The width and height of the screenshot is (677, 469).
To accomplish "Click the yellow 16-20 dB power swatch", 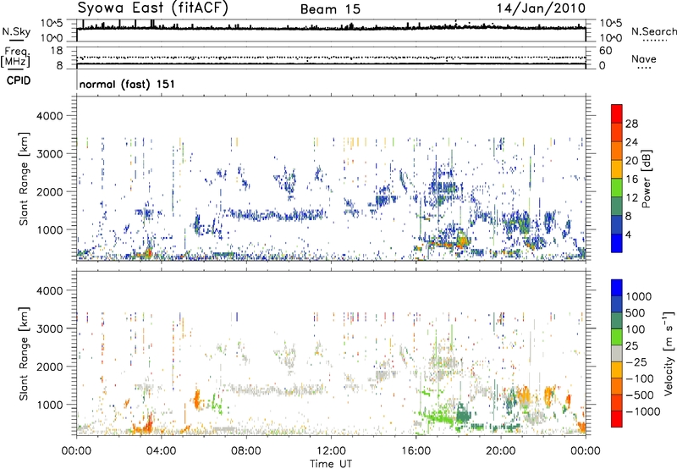I will tap(617, 168).
